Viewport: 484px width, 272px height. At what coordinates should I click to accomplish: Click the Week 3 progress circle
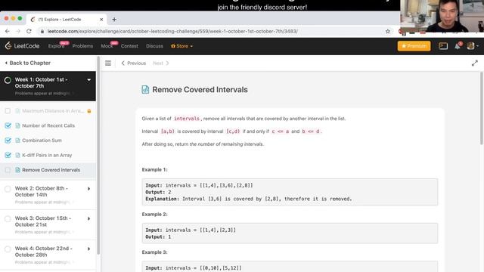[8, 219]
